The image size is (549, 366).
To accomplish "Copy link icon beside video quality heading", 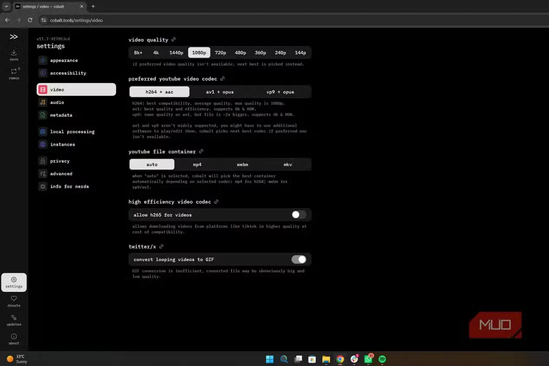I will pyautogui.click(x=173, y=39).
